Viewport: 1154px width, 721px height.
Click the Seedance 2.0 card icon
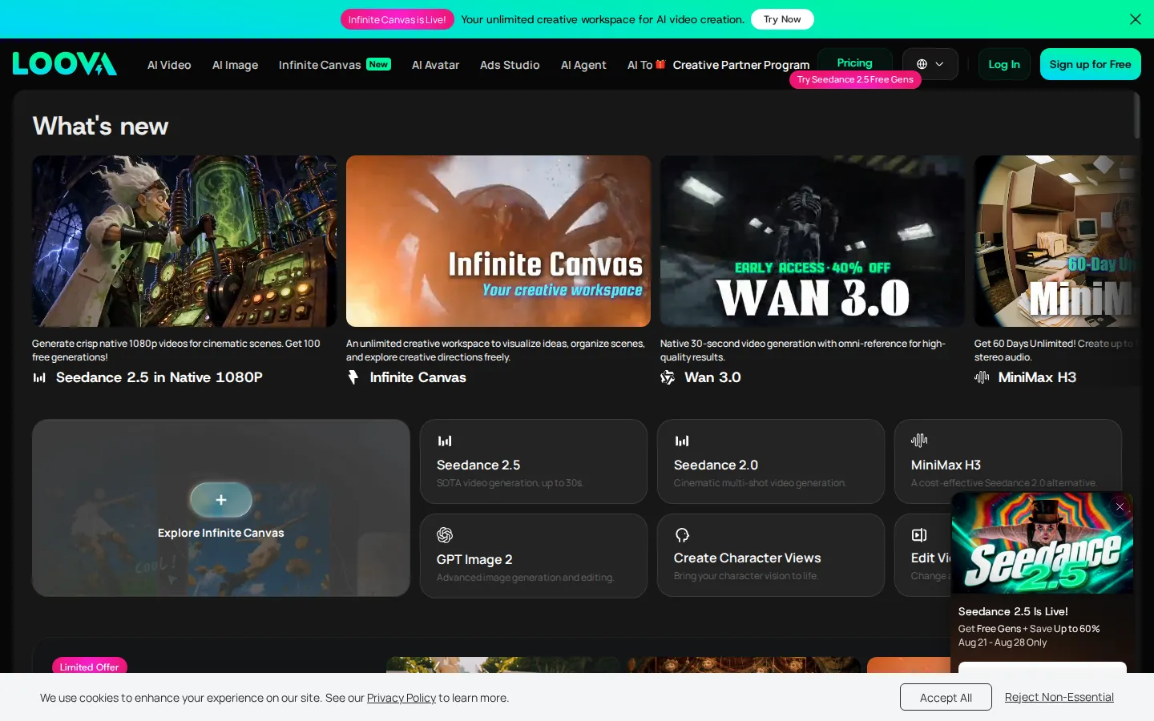tap(682, 441)
